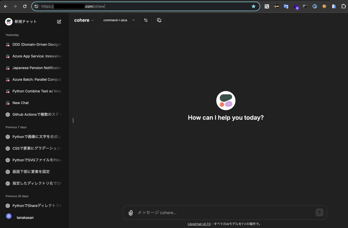Viewport: 348px width, 228px height.
Task: Click the cookie extension icon in the toolbar
Action: point(324,6)
